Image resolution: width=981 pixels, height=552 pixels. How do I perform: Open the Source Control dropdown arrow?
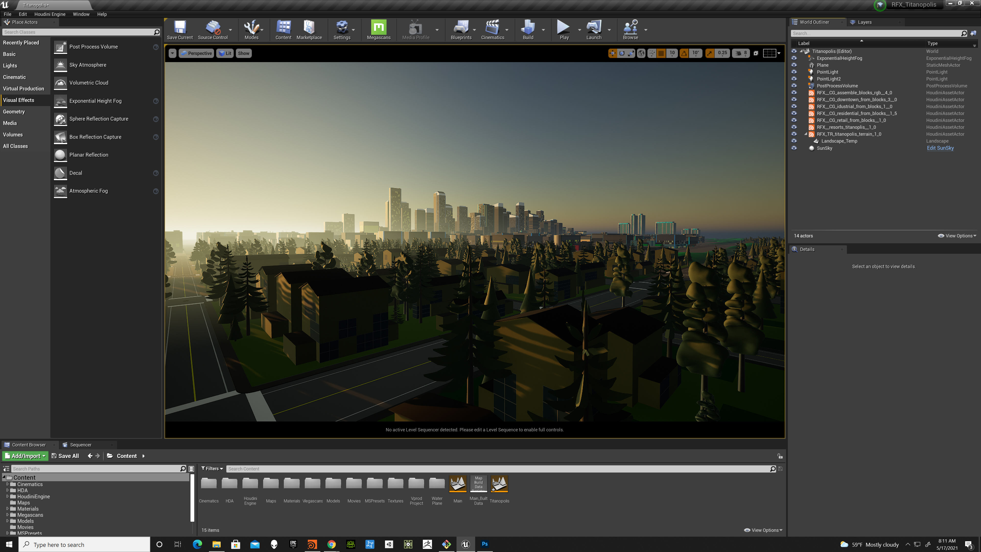230,30
